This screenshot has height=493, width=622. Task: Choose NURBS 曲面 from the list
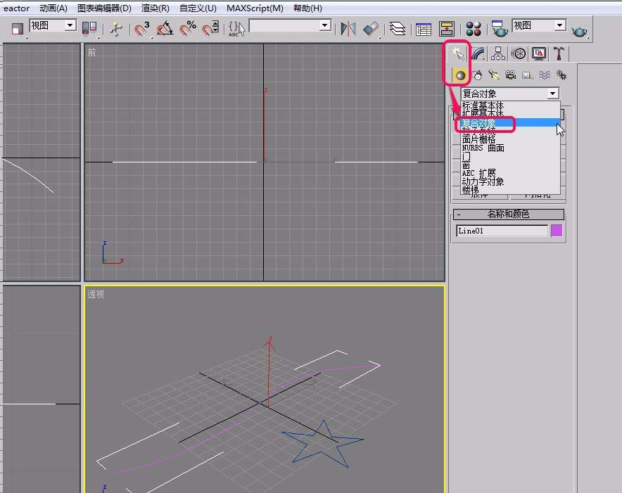483,148
